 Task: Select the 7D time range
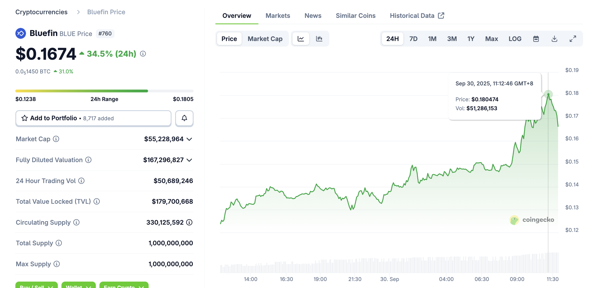tap(413, 39)
